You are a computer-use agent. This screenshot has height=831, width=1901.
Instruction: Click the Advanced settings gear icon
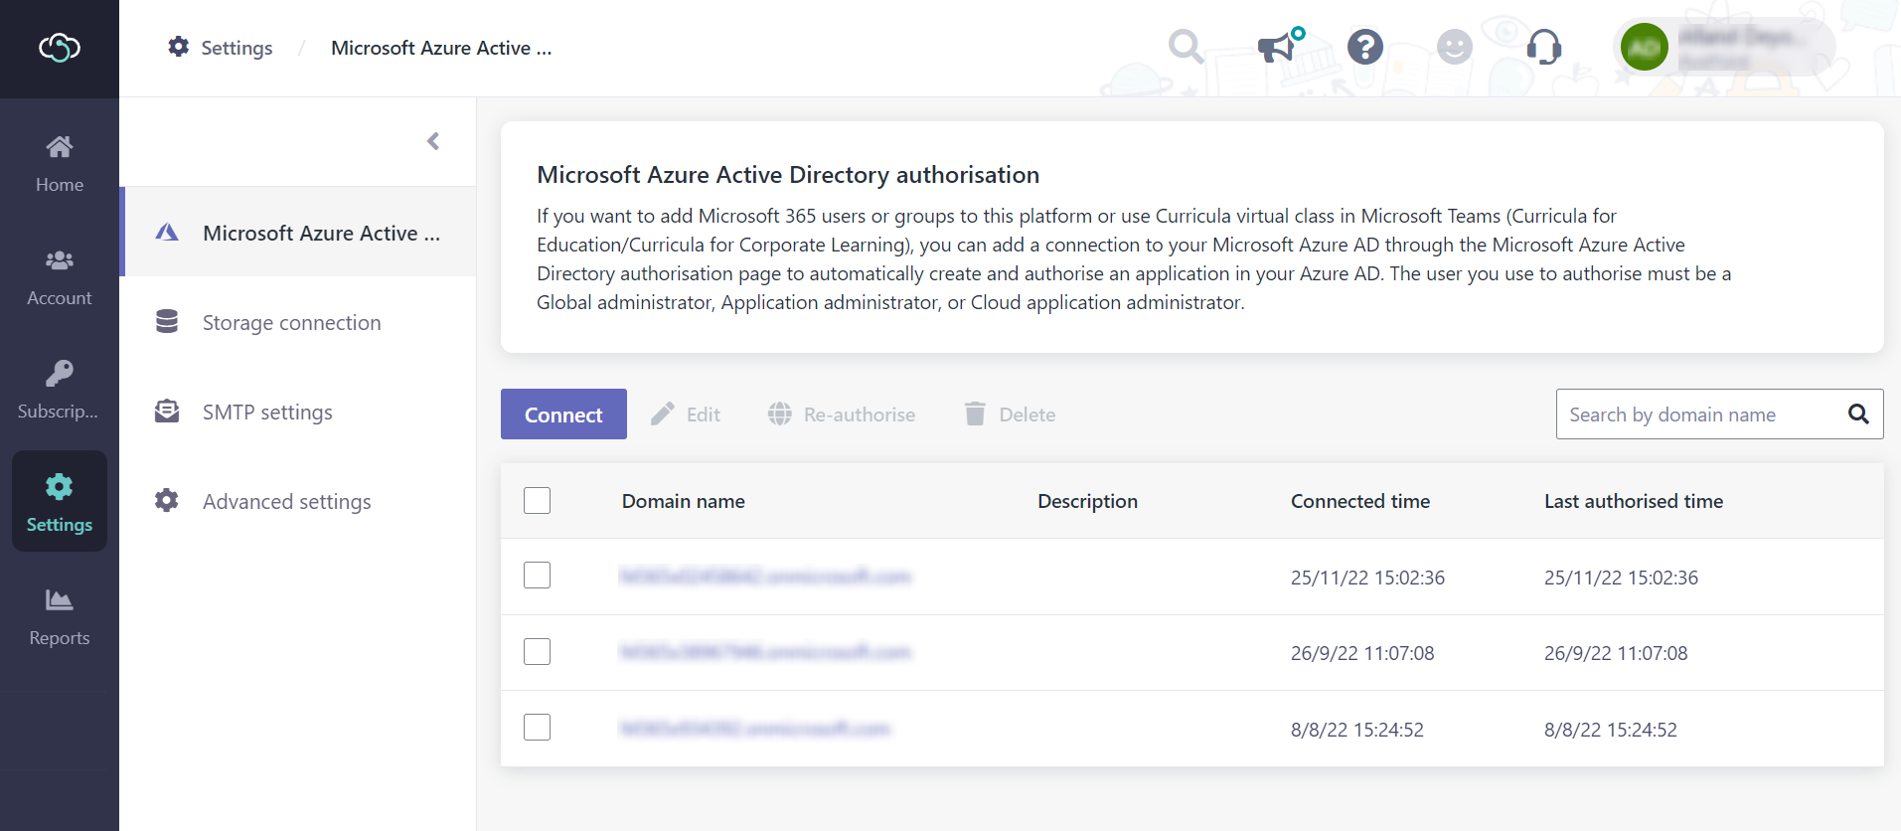pyautogui.click(x=167, y=501)
